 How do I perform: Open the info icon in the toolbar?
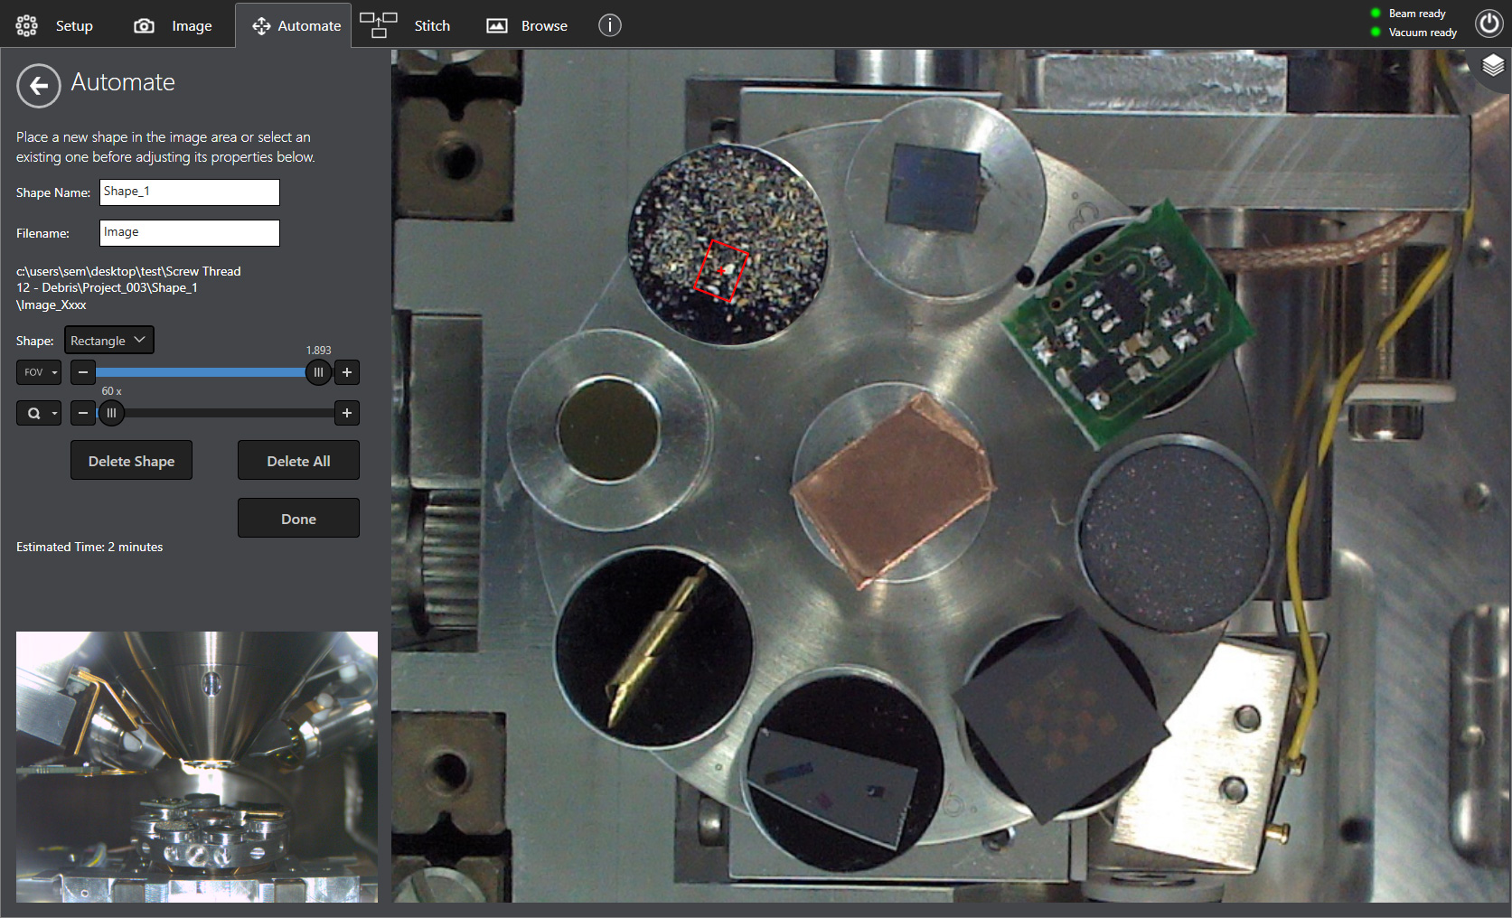pos(609,25)
